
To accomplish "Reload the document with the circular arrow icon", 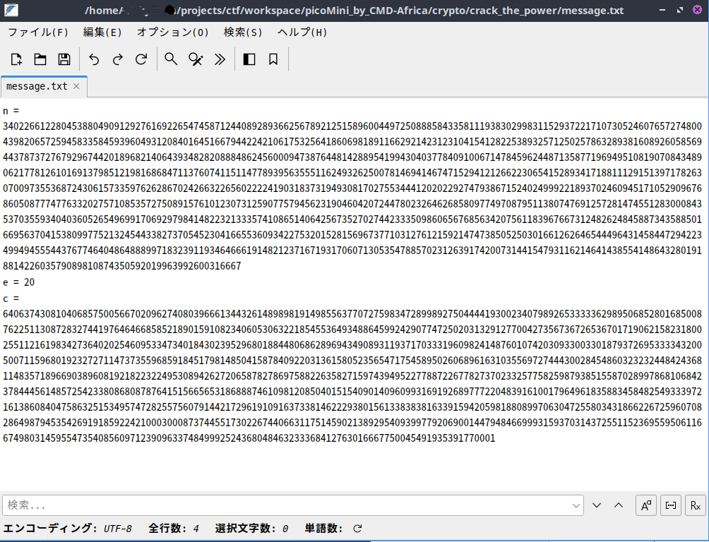I will click(141, 59).
